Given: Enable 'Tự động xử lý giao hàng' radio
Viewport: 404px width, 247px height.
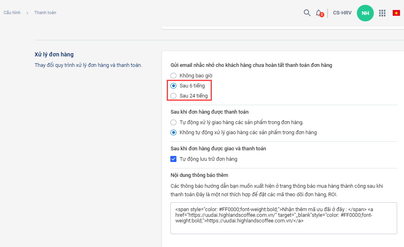Looking at the screenshot, I should [174, 122].
